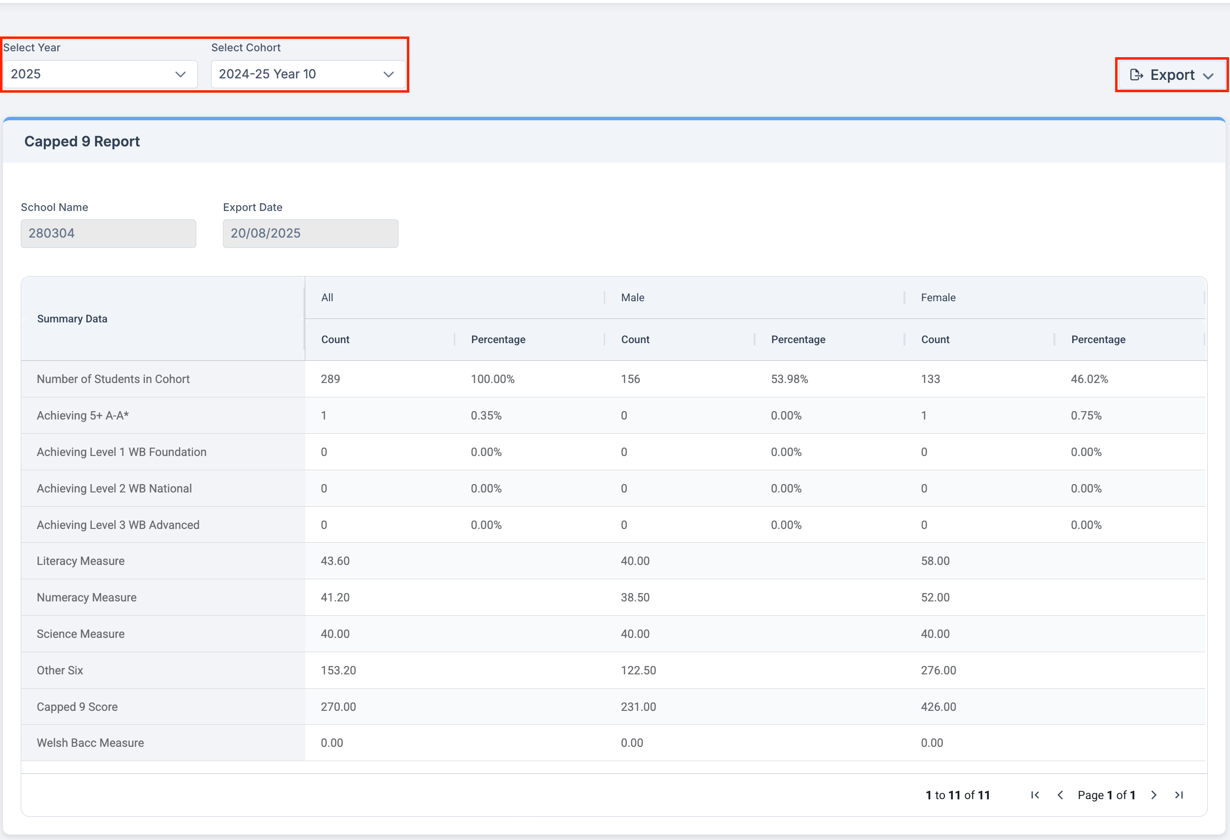1230x840 pixels.
Task: Select the Capped 9 Score row
Action: click(x=77, y=707)
